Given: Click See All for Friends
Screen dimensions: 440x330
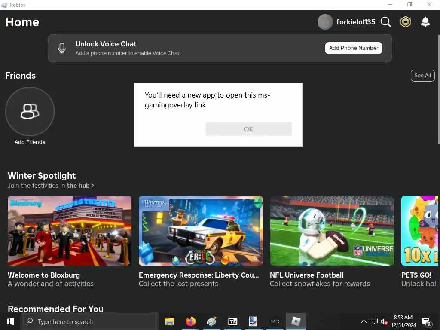Looking at the screenshot, I should point(423,76).
